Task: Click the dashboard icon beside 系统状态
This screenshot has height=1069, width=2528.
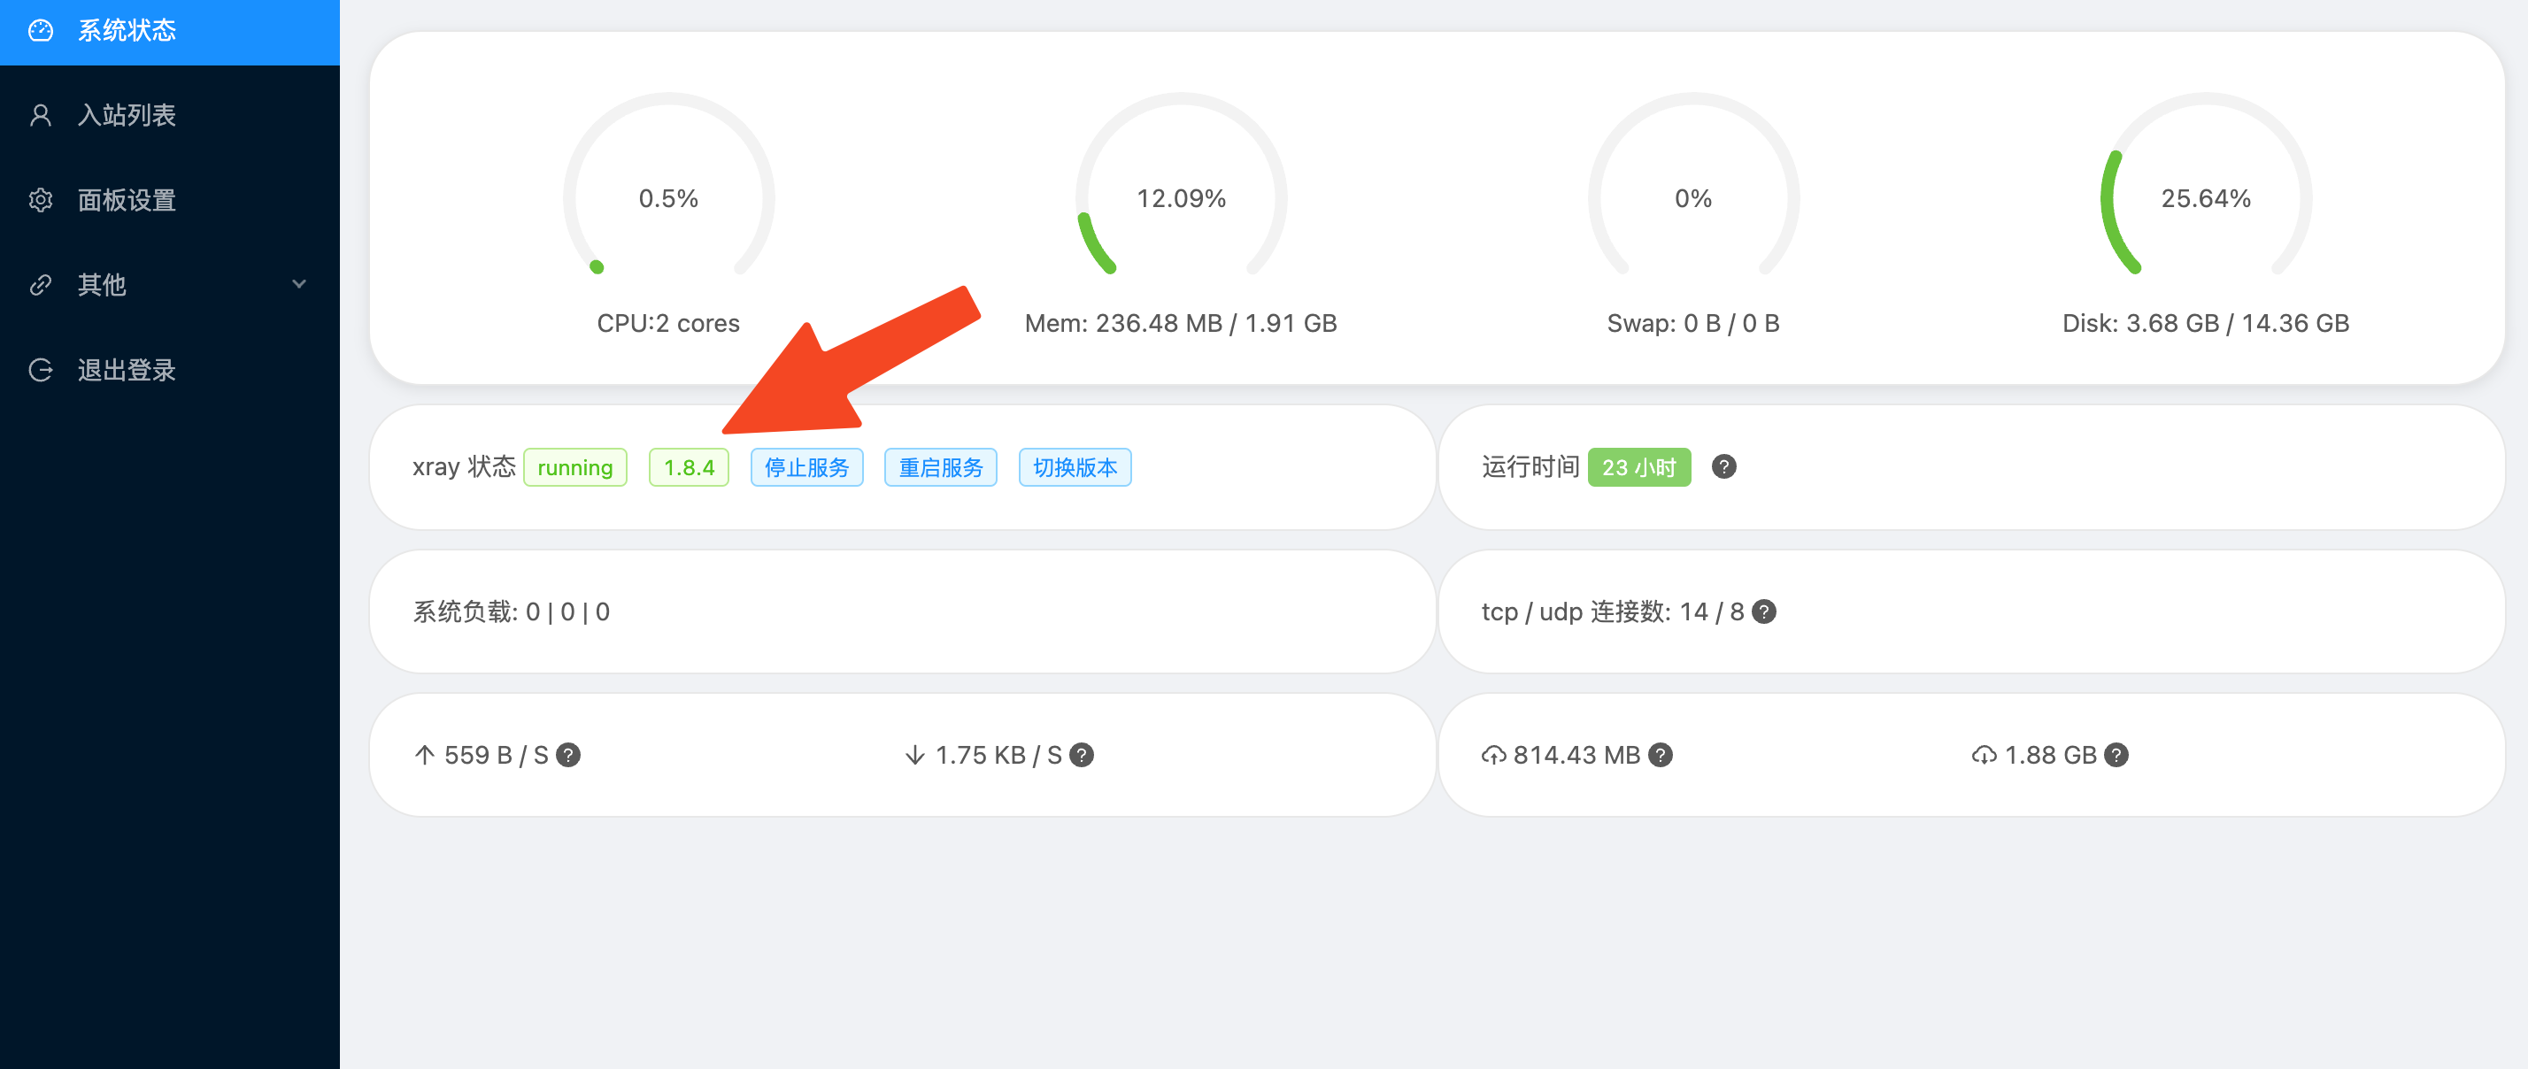Action: click(40, 30)
